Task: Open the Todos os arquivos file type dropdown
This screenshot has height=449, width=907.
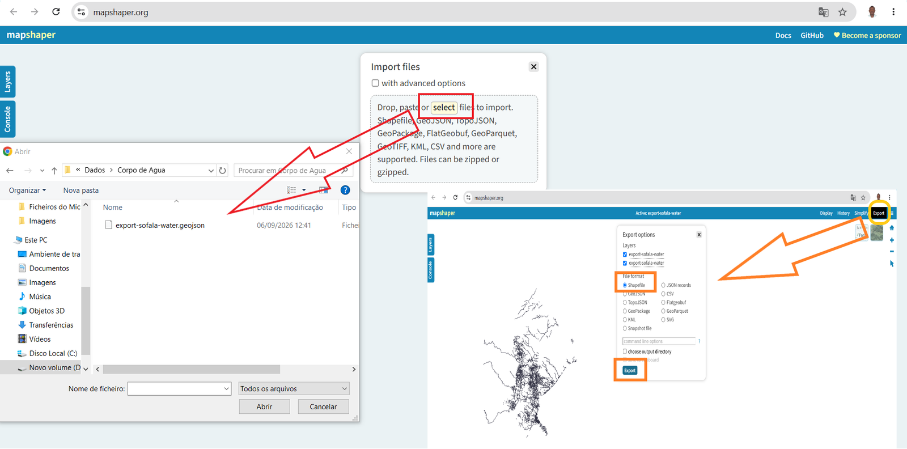Action: click(x=294, y=388)
